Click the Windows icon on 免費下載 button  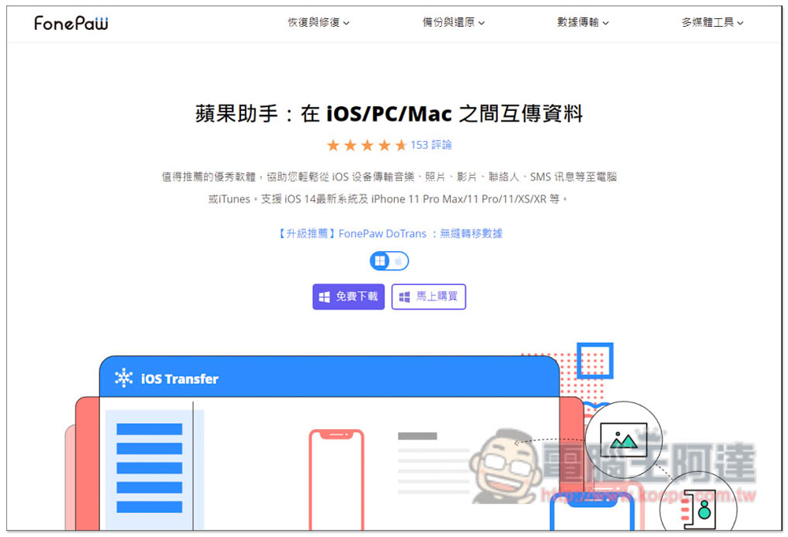click(x=324, y=297)
